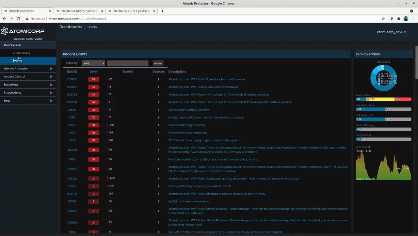Switch to the 20210204101922.vulnerab tab
Viewport: 418px width, 236px height.
(79, 11)
